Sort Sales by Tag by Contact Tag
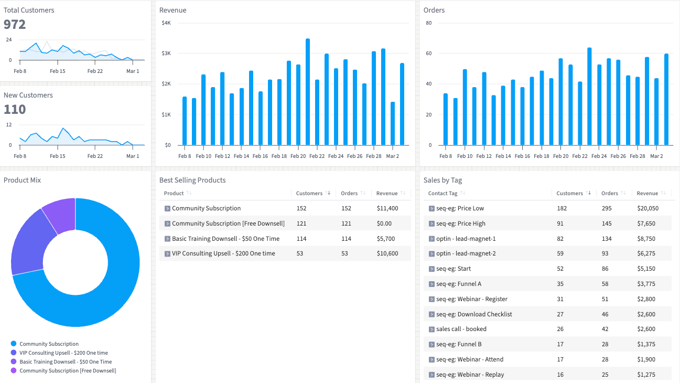 click(x=443, y=193)
